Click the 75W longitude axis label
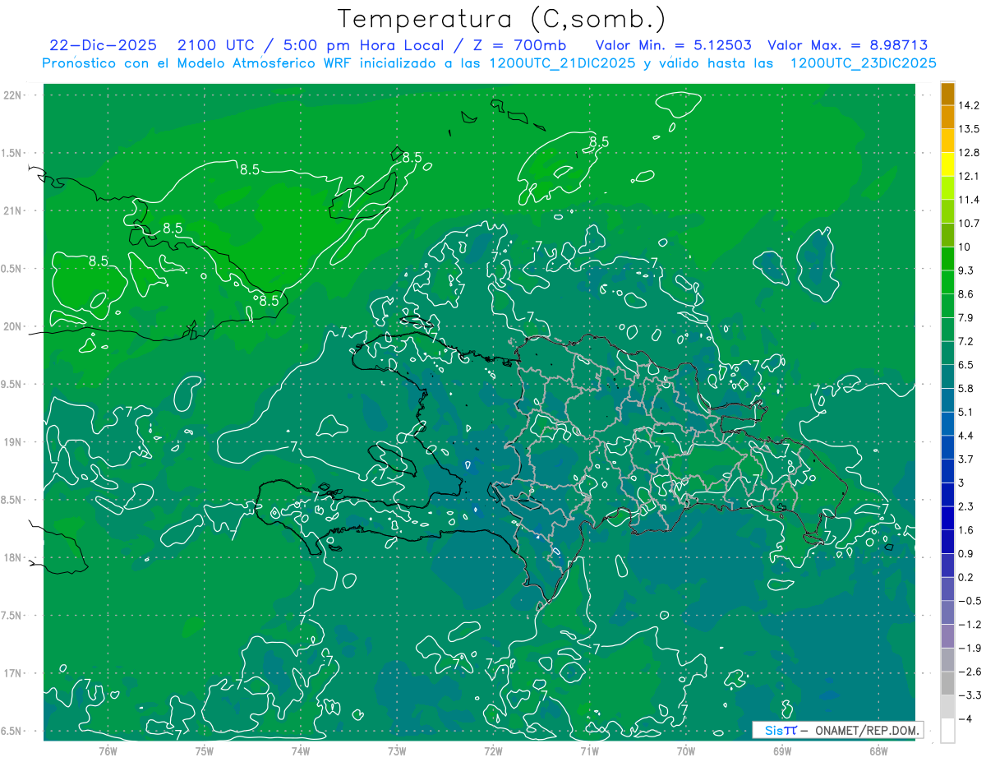This screenshot has height=762, width=986. [x=205, y=750]
